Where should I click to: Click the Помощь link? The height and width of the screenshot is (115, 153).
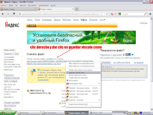pyautogui.click(x=144, y=23)
